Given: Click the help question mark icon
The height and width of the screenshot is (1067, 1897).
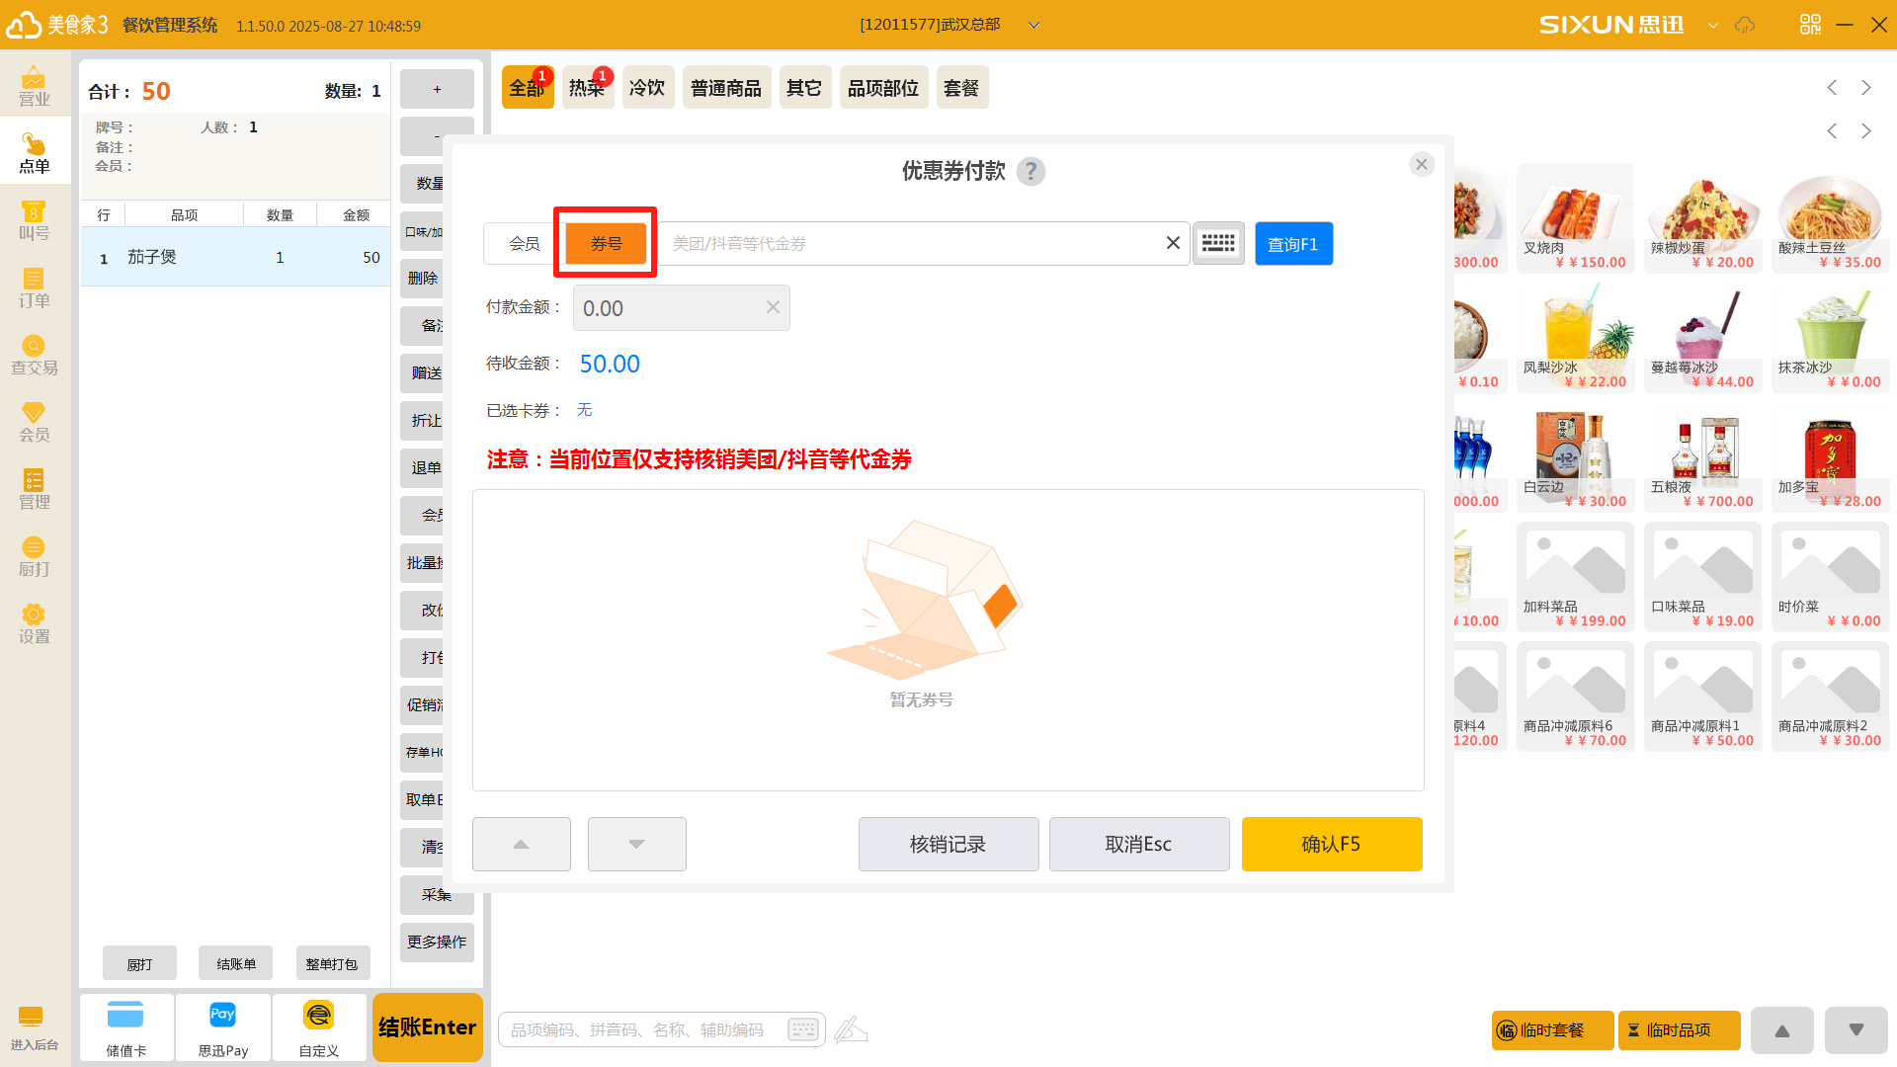Looking at the screenshot, I should click(x=1031, y=172).
